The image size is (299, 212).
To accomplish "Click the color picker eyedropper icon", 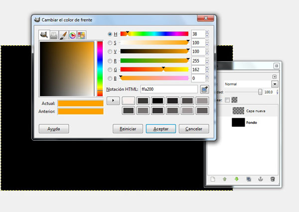I will click(205, 89).
